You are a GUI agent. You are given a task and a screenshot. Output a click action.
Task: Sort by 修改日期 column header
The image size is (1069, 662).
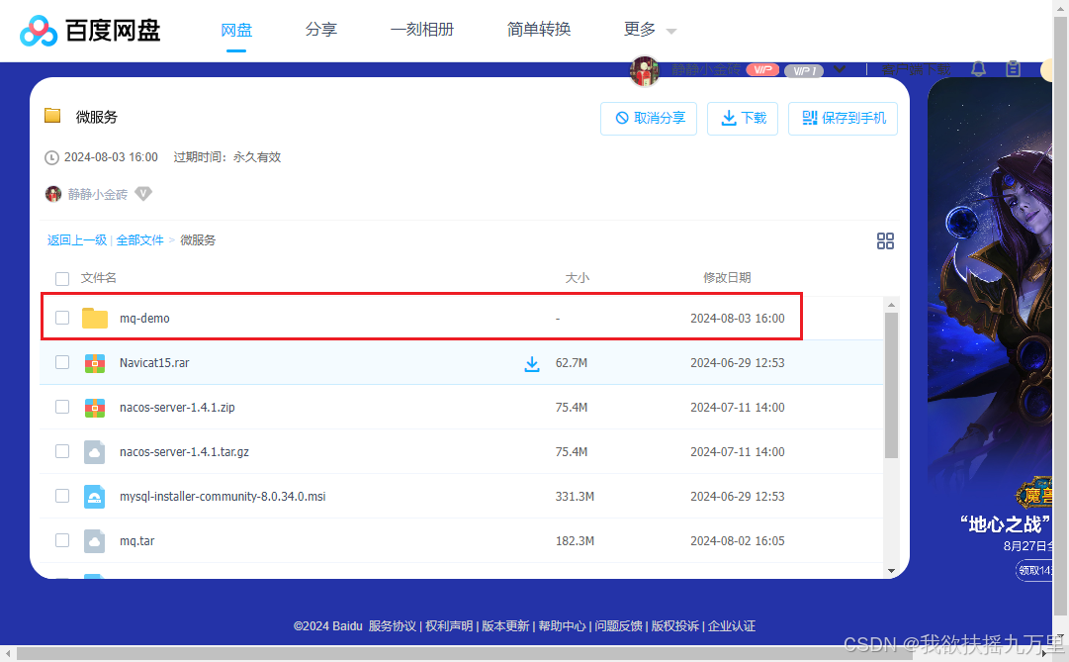click(x=727, y=278)
